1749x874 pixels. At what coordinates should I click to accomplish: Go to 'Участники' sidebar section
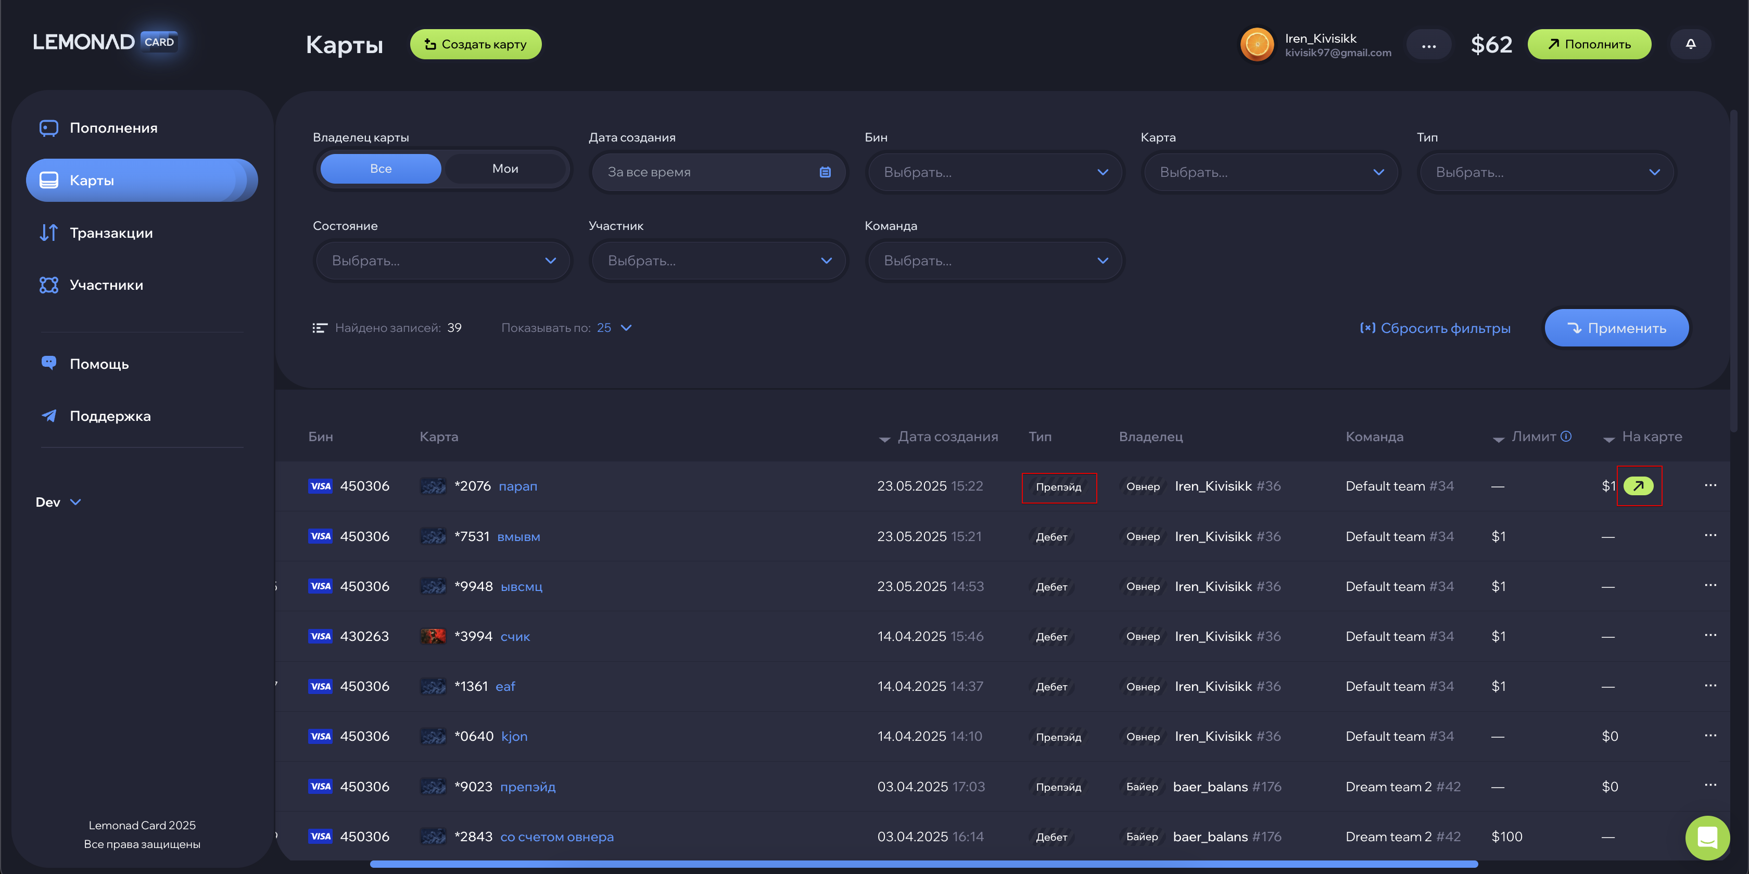click(x=106, y=285)
